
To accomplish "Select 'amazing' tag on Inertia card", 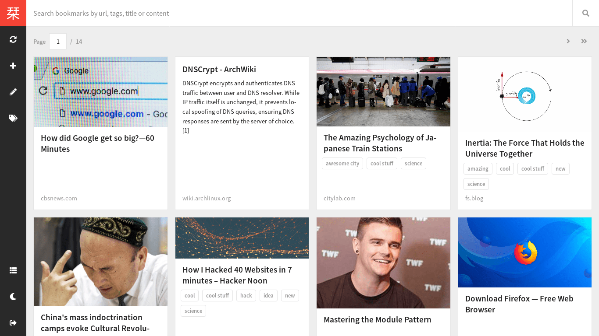I will 478,169.
